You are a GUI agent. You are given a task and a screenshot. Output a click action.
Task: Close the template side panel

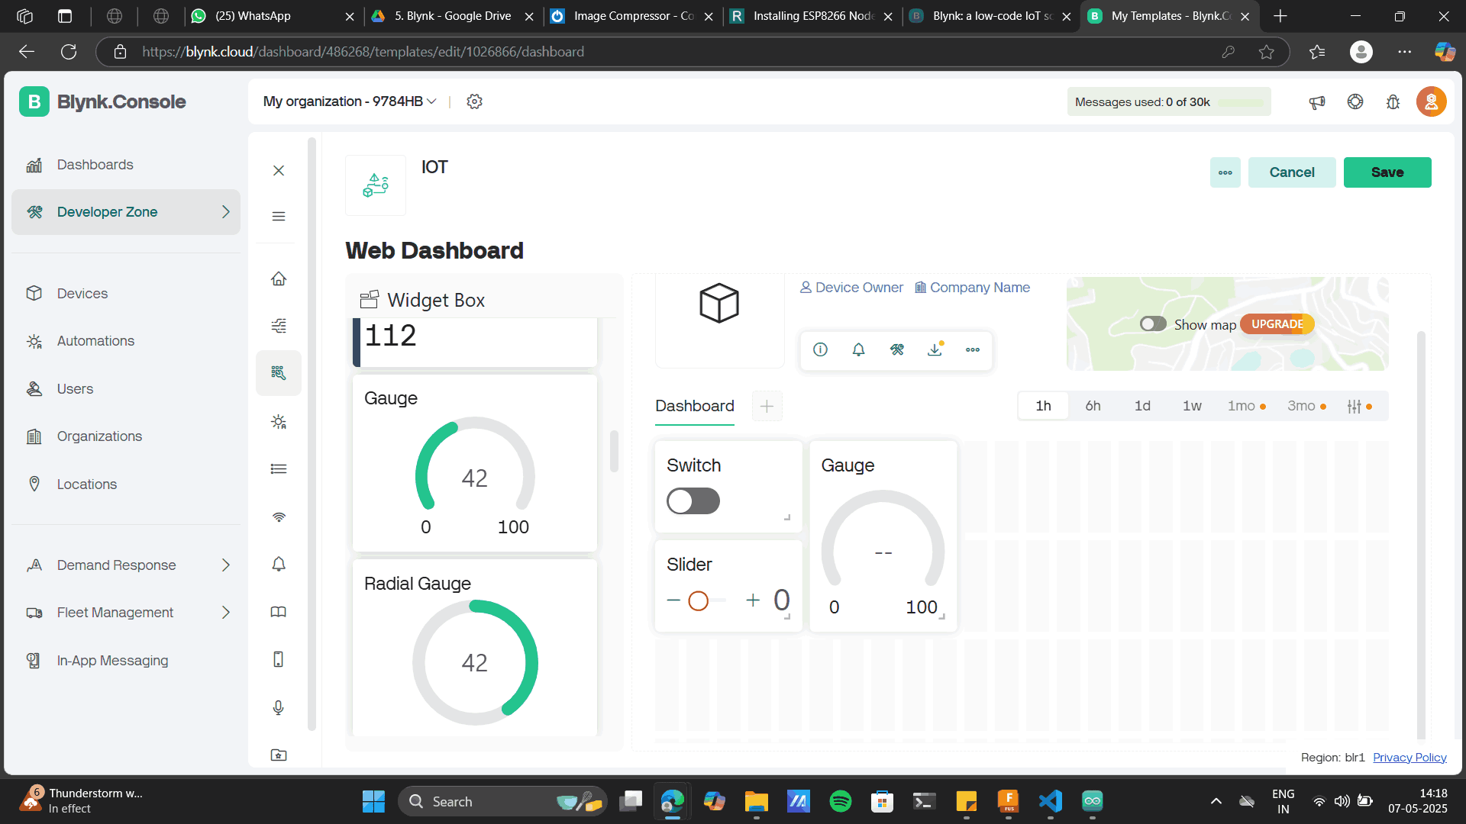point(279,170)
